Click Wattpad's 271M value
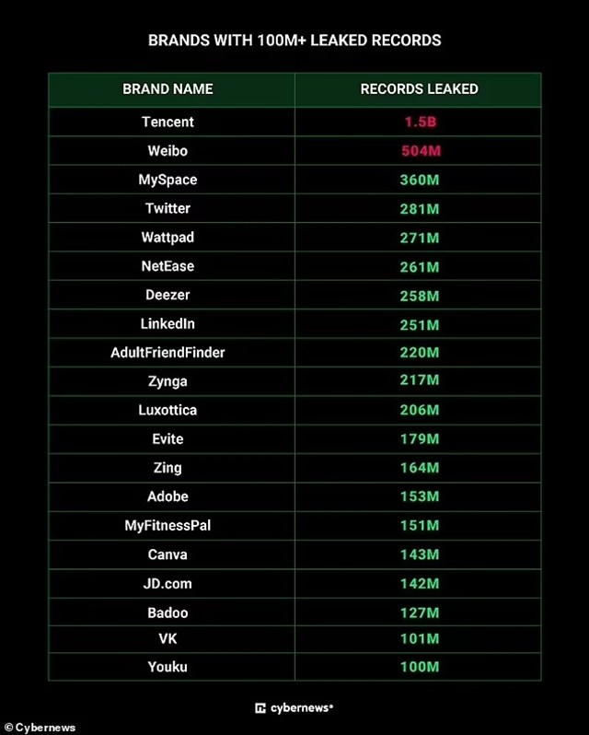The height and width of the screenshot is (735, 589). point(419,238)
